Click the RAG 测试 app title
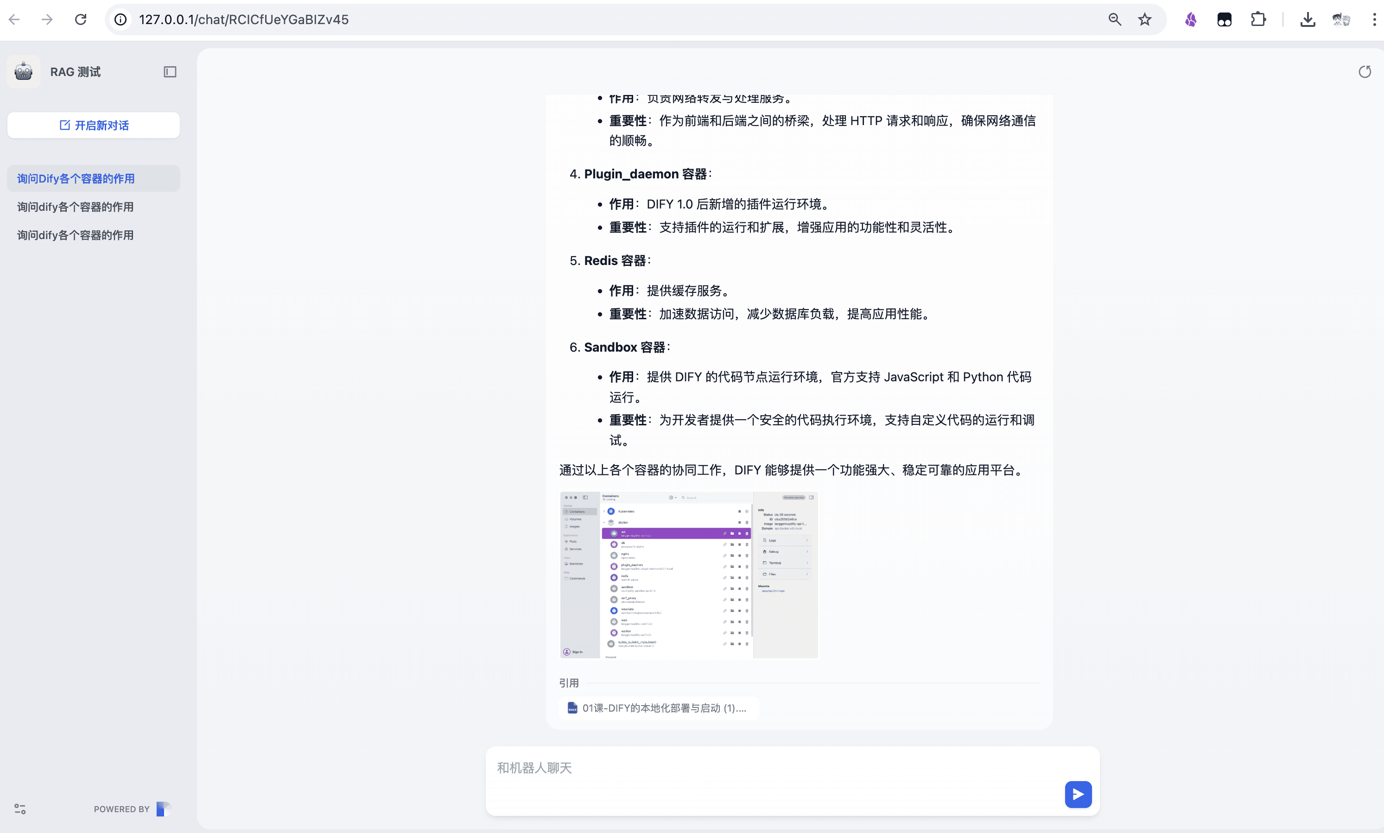This screenshot has height=833, width=1384. coord(75,72)
